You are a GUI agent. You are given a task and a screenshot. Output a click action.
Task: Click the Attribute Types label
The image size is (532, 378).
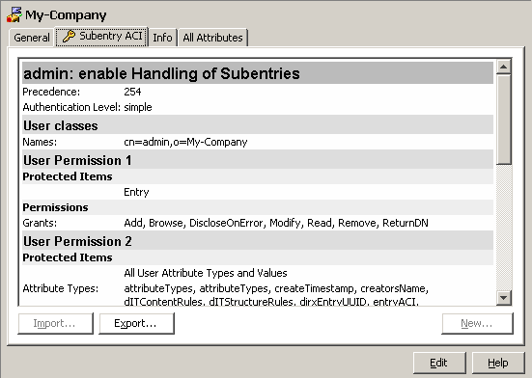pyautogui.click(x=61, y=288)
